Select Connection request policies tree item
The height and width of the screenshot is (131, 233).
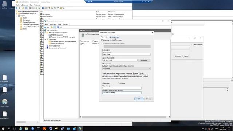pyautogui.click(x=64, y=41)
